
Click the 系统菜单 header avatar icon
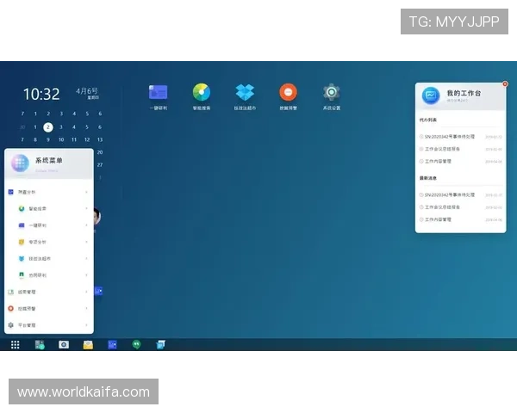21,163
